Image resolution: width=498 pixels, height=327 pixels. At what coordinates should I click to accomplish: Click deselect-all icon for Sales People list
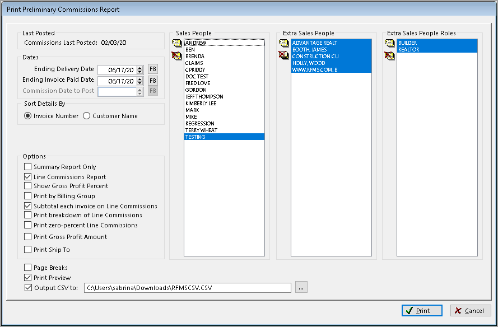pos(176,55)
